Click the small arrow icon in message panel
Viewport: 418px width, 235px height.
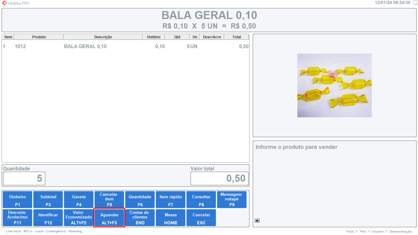coord(257,220)
